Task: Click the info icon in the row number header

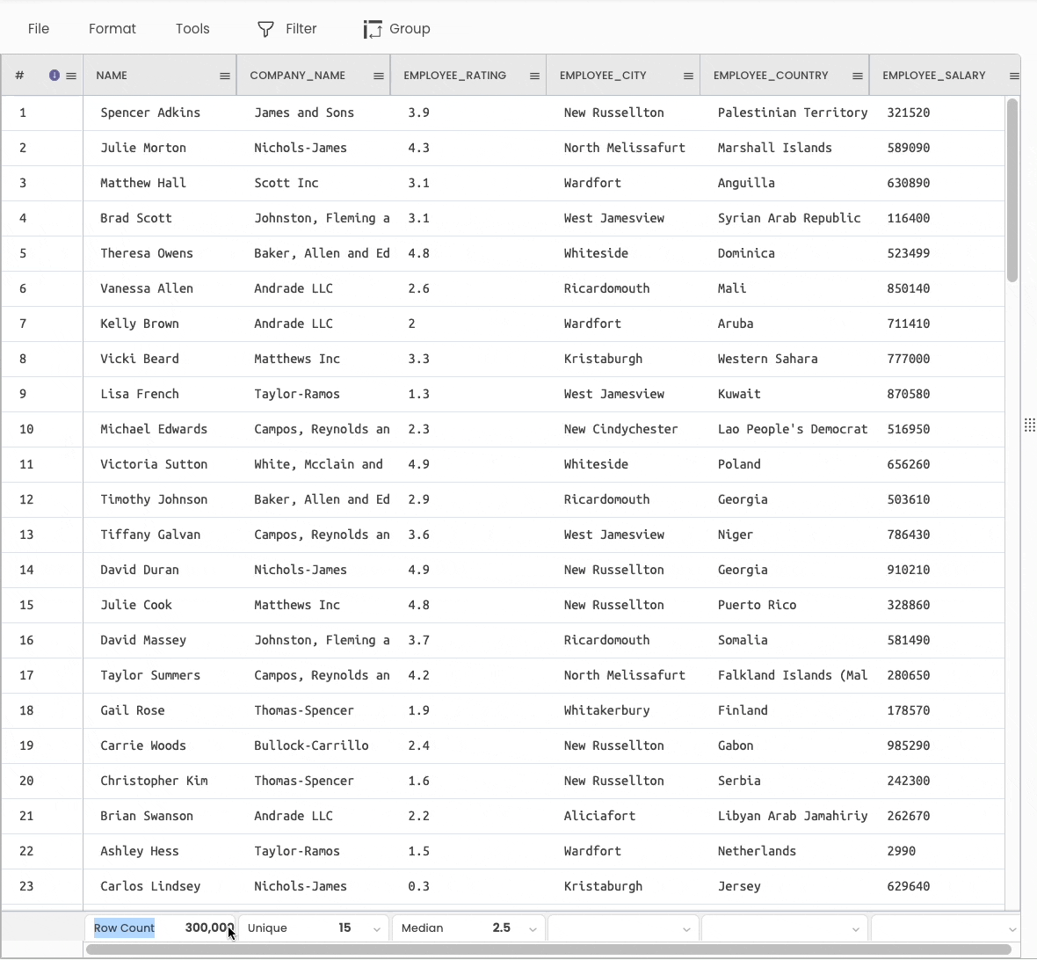Action: pos(54,76)
